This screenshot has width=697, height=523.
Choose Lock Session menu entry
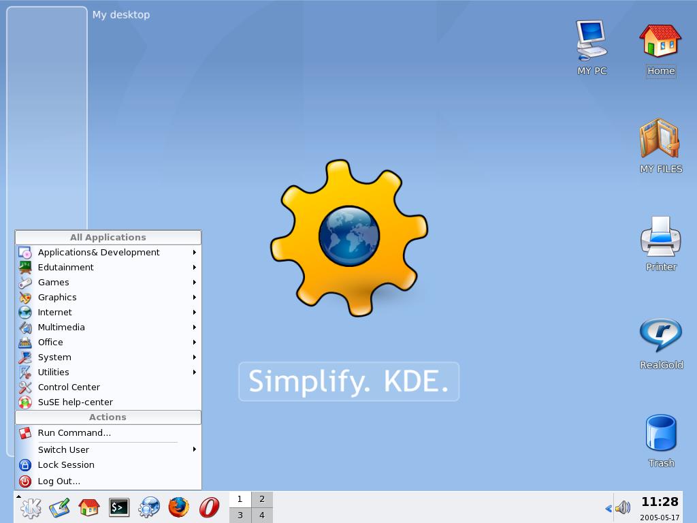point(108,464)
